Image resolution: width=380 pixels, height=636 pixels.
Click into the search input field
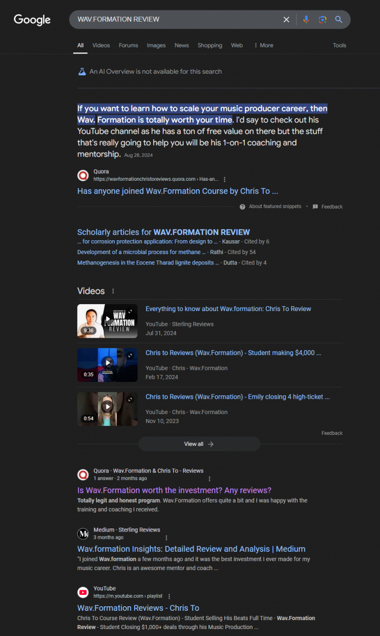point(176,19)
